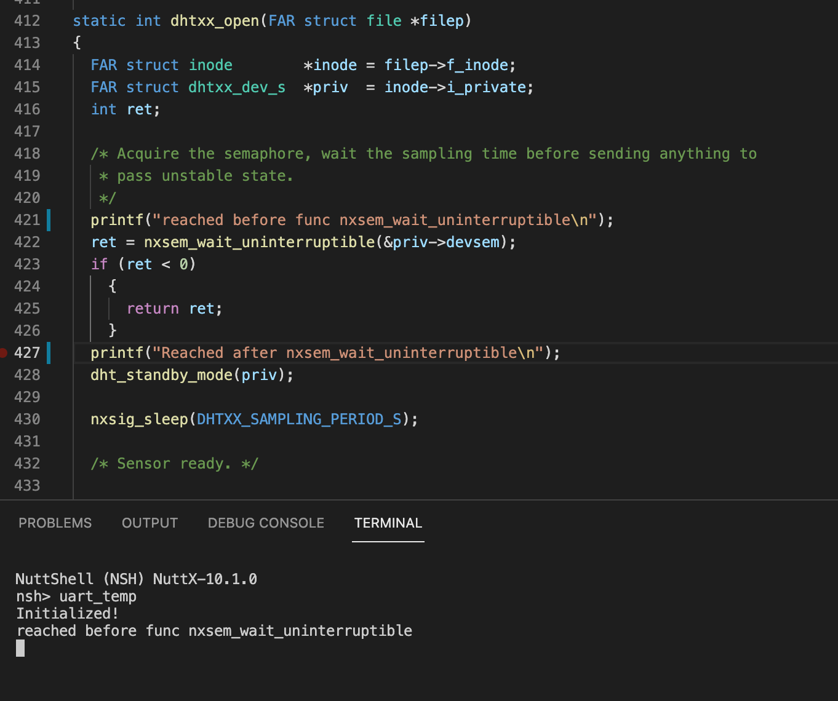Click the 'return ret;' statement
Screen dimensions: 838x701
[175, 309]
